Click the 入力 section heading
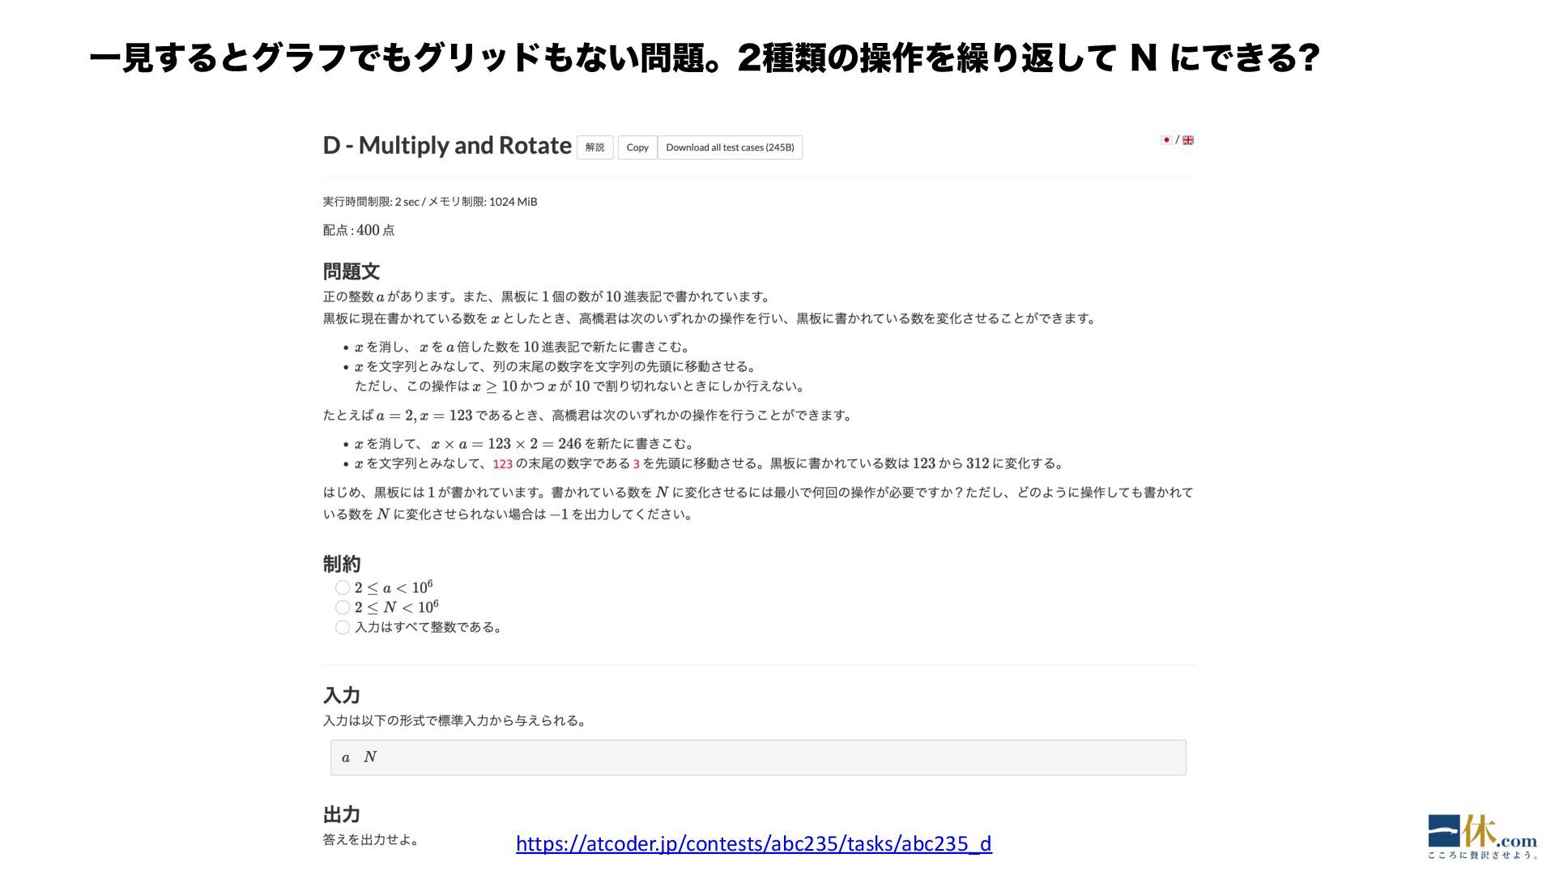 pos(341,695)
